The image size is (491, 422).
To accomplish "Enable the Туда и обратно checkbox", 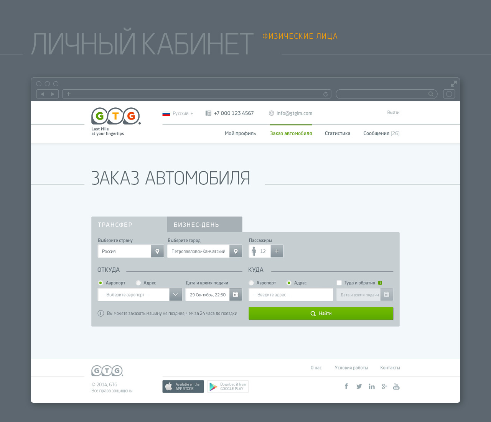I will (339, 283).
